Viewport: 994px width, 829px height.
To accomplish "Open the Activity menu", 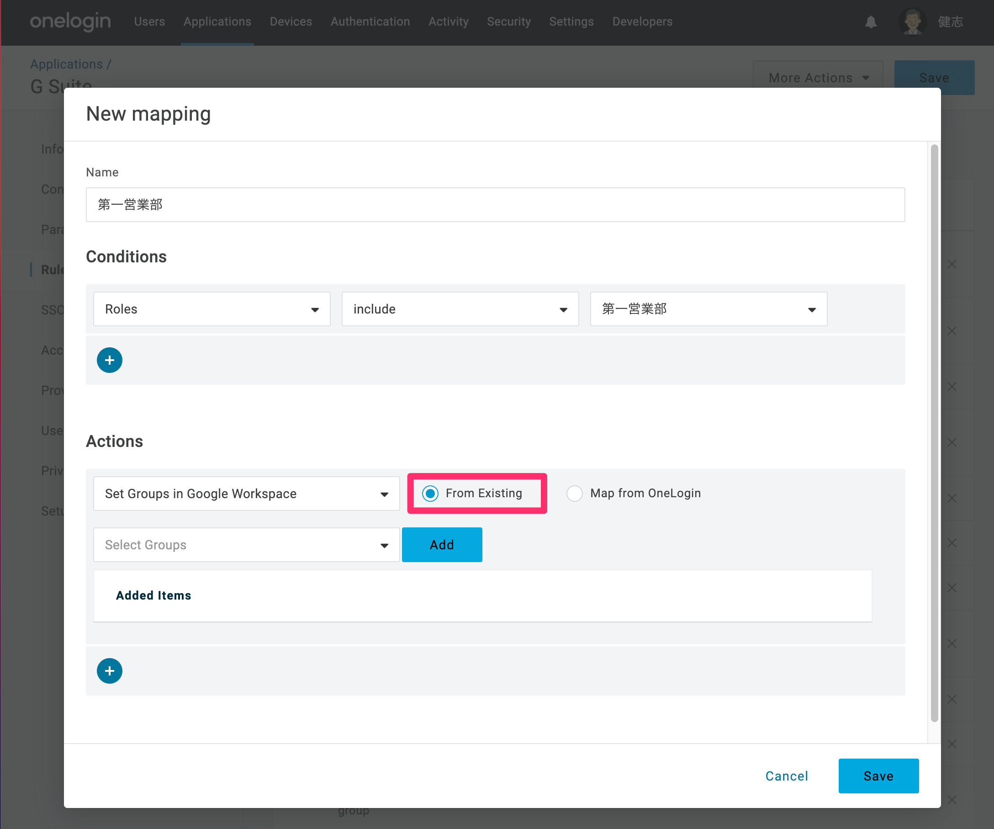I will 448,22.
